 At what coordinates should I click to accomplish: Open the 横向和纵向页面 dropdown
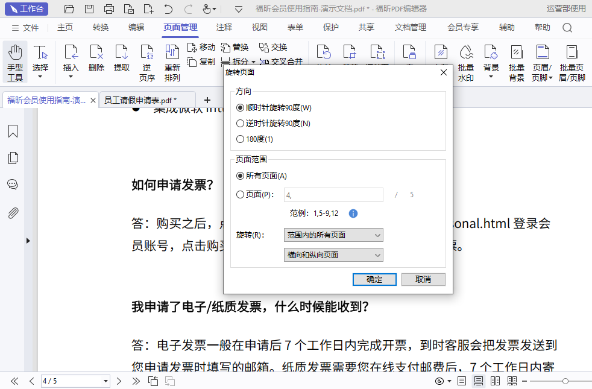333,255
